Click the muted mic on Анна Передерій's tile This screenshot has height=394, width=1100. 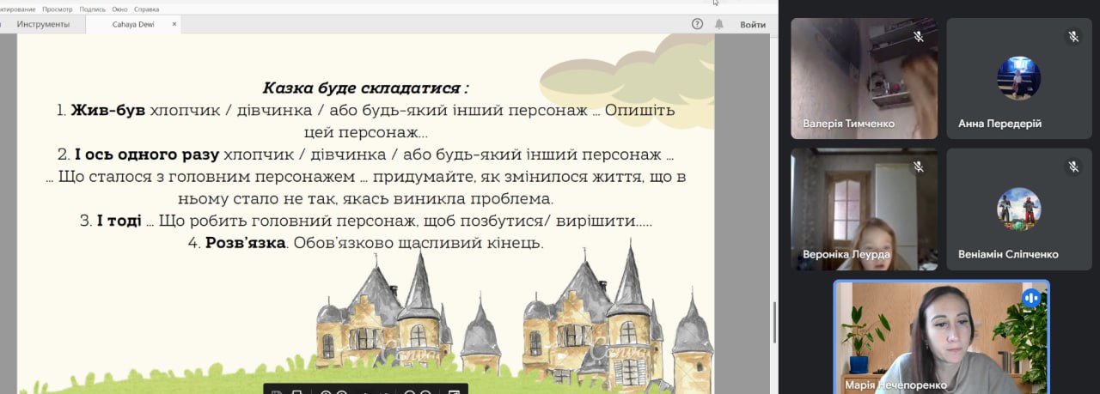1073,37
